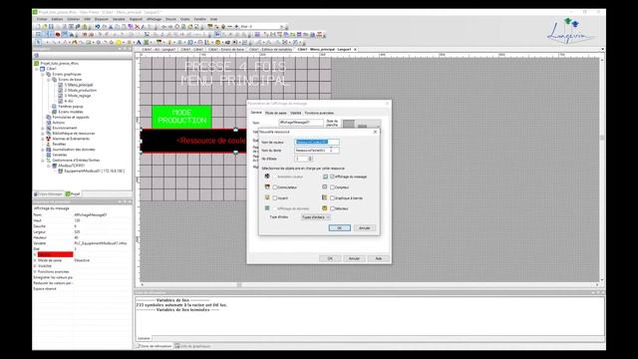
Task: Switch to Cible1 - Écrans de base tab
Action: click(226, 49)
